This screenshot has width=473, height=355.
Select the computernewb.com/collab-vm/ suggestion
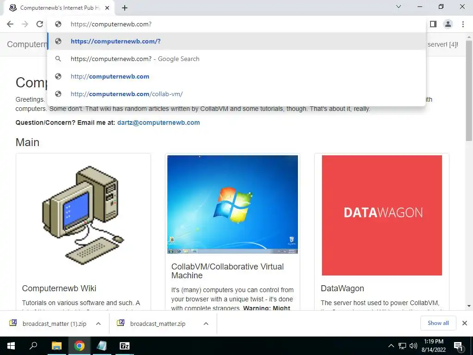click(x=236, y=94)
